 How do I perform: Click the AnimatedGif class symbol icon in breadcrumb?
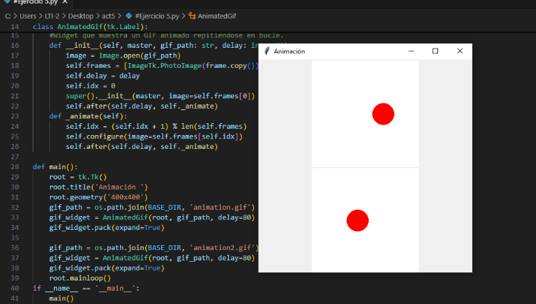click(192, 15)
